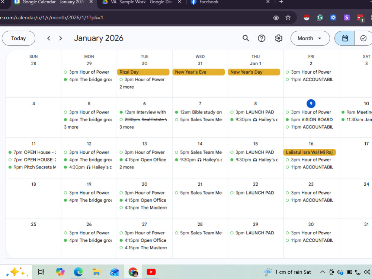Open crossed-out 2:30pm Real Estate event
The image size is (372, 279).
pos(143,119)
